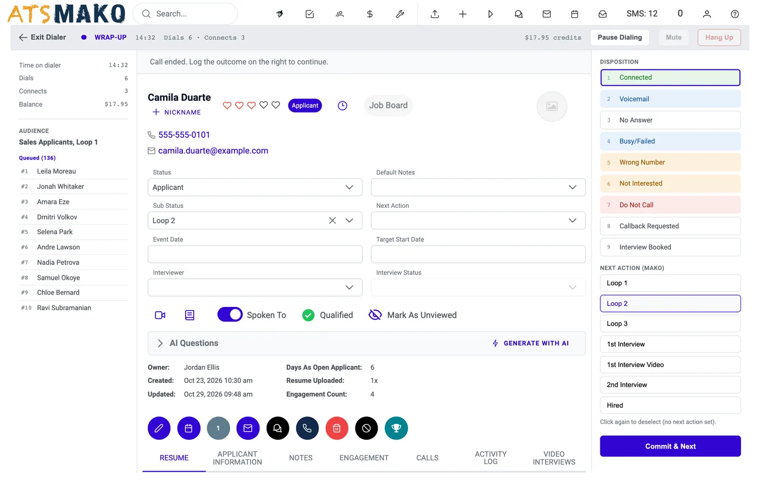This screenshot has width=760, height=481.
Task: Click the Commit & Next button
Action: (670, 446)
